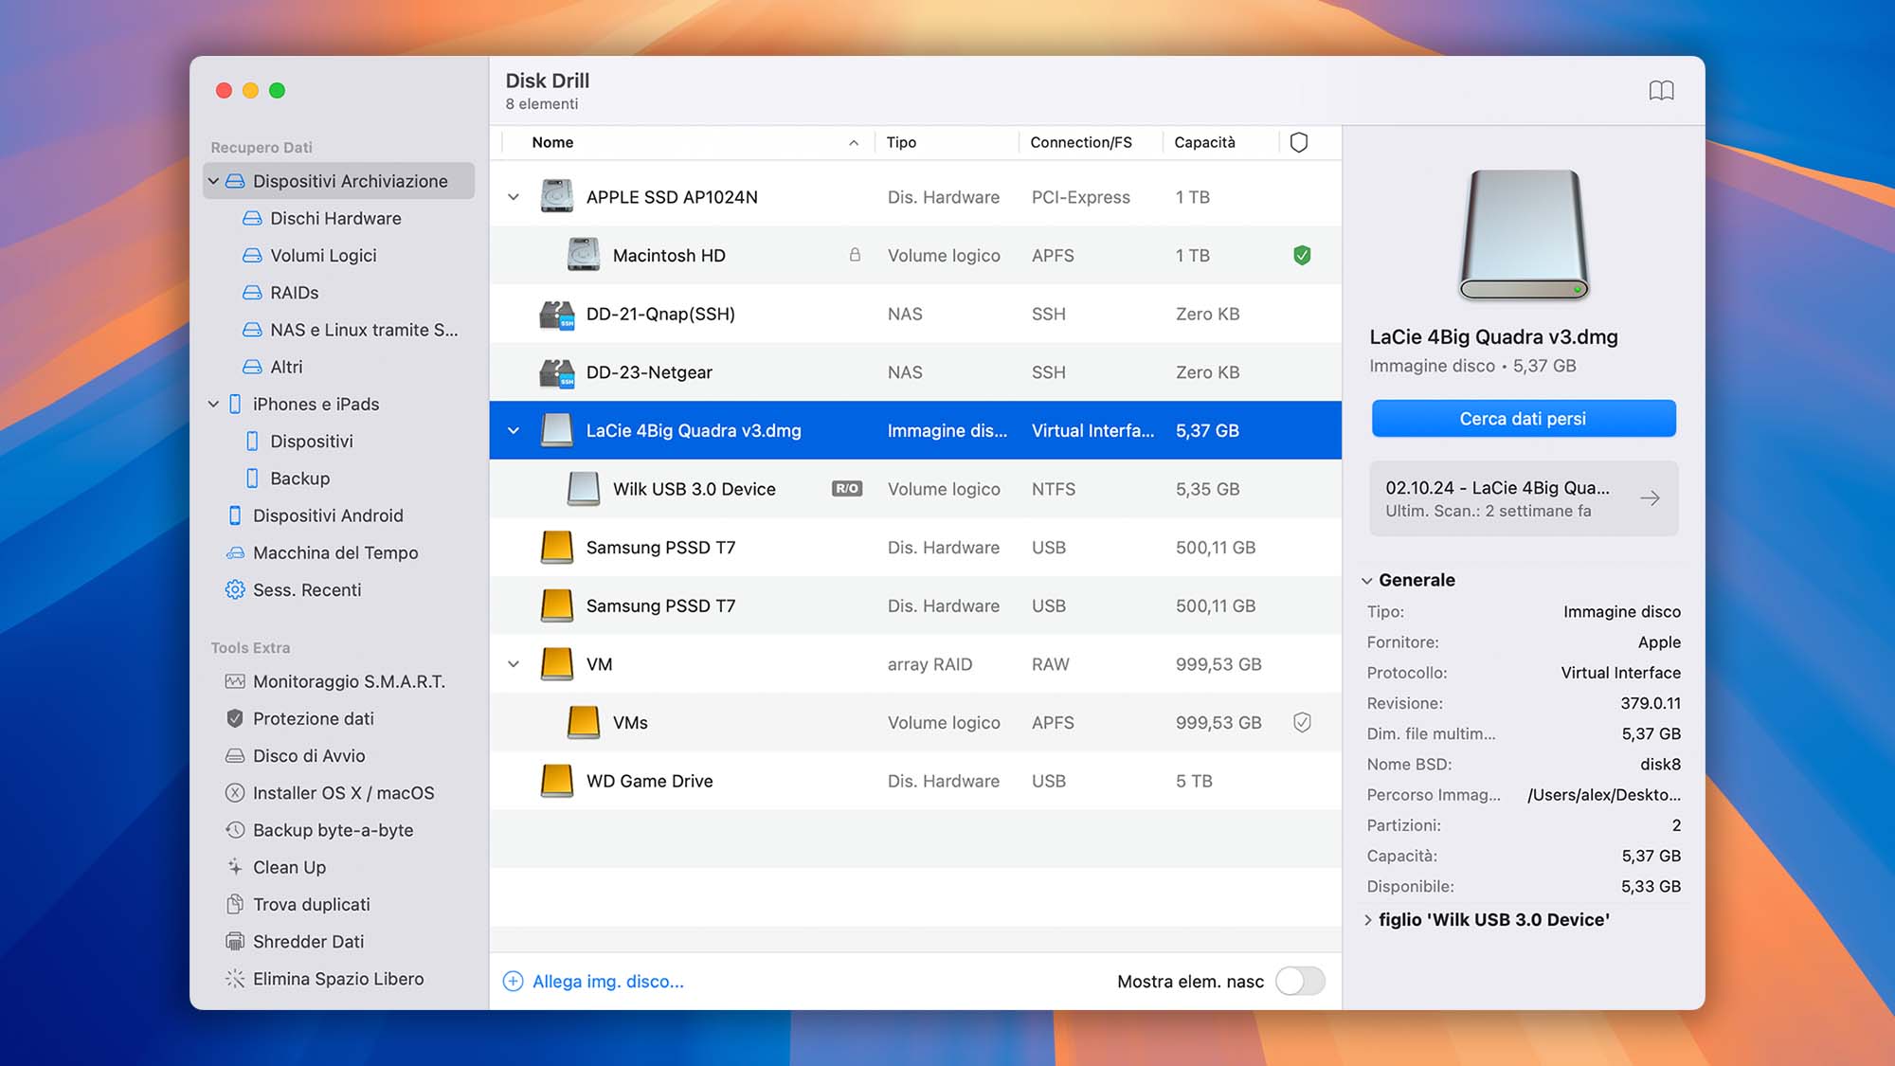Click the VMs volume orange icon
Screen dimensions: 1895x1066
(584, 722)
